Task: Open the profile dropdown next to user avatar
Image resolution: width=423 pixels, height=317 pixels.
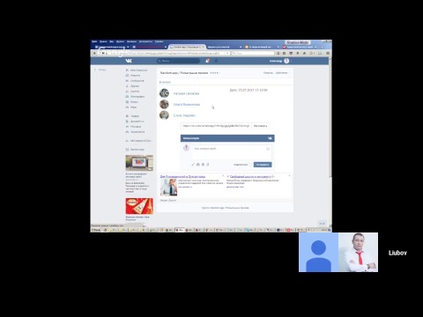Action: (x=291, y=61)
